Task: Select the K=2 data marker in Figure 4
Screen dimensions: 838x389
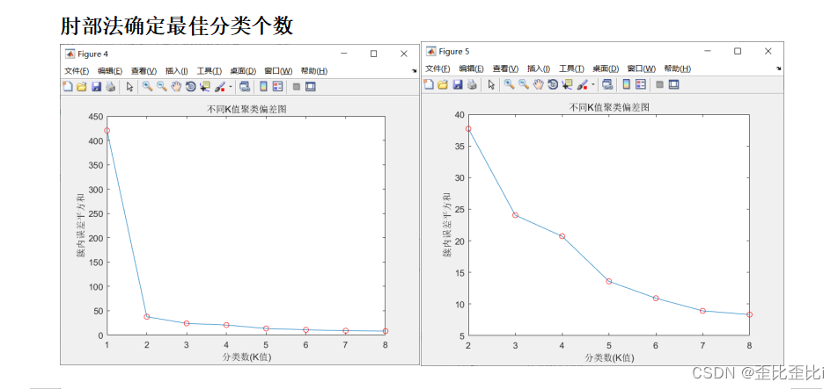Action: pyautogui.click(x=147, y=316)
